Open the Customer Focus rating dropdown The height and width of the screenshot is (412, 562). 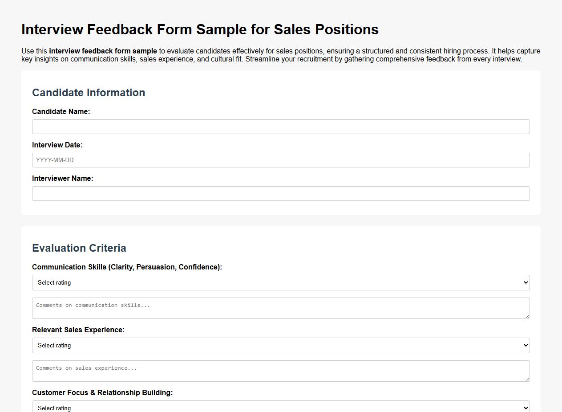(x=281, y=408)
